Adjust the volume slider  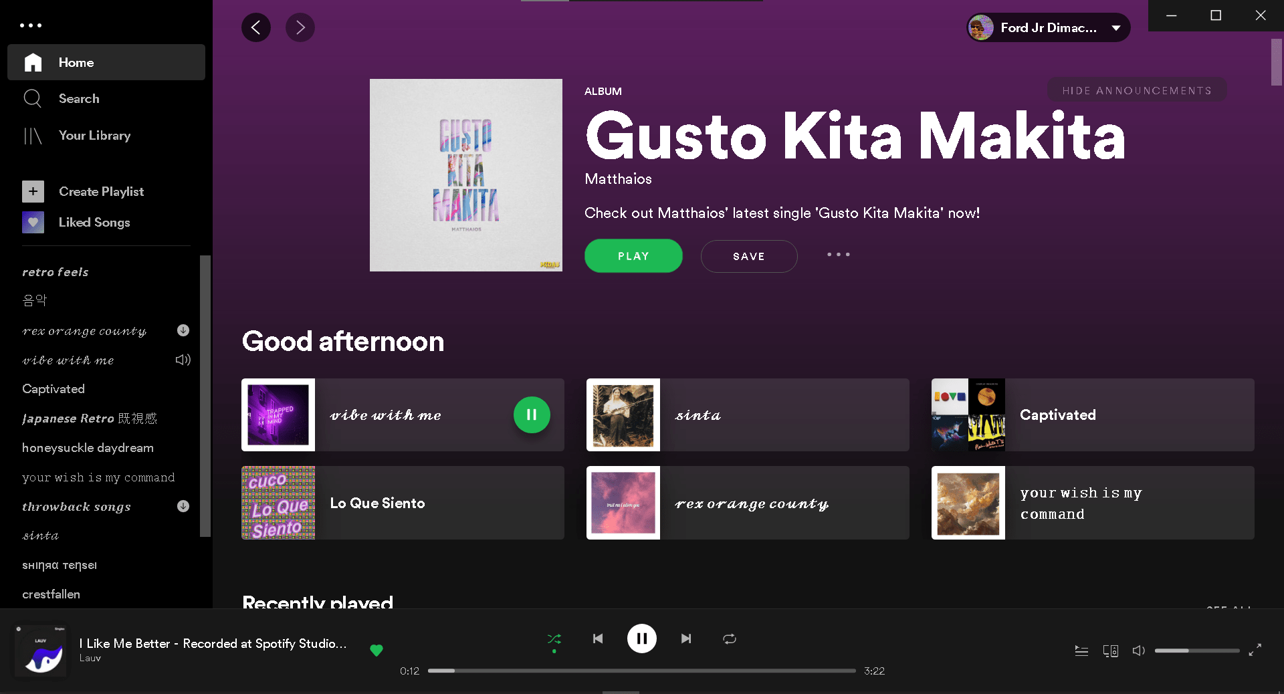[1197, 651]
